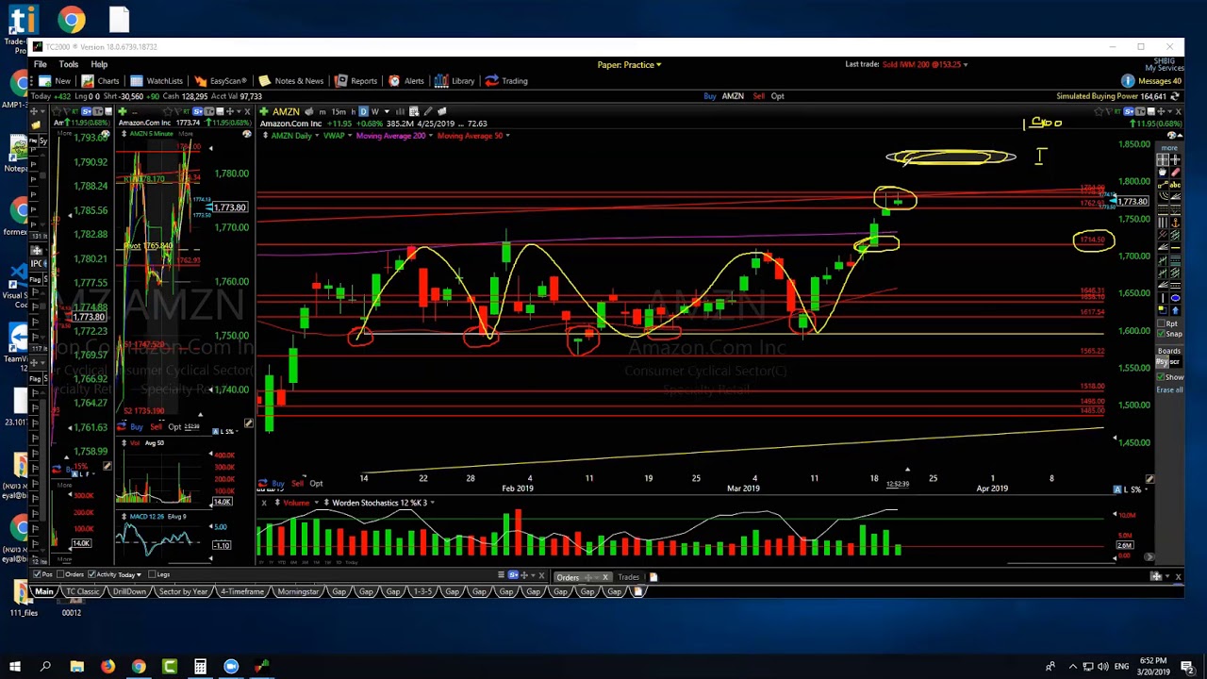1207x679 pixels.
Task: Open the Help menu
Action: pyautogui.click(x=99, y=64)
